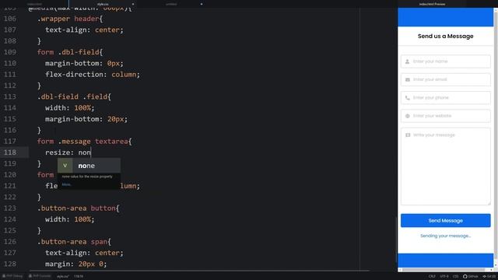Click the Send Message button
This screenshot has height=280, width=498.
coord(445,220)
